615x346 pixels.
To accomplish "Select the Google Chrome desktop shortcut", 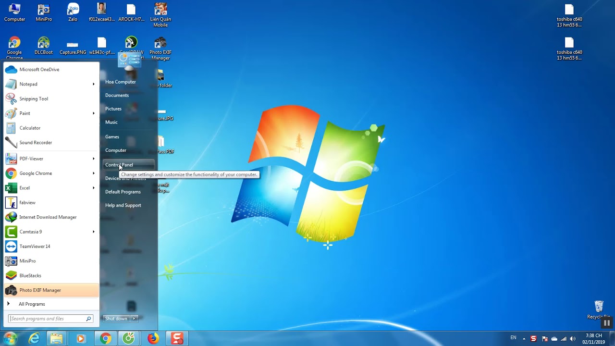I will (14, 48).
